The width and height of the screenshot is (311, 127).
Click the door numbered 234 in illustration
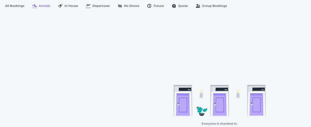[256, 104]
